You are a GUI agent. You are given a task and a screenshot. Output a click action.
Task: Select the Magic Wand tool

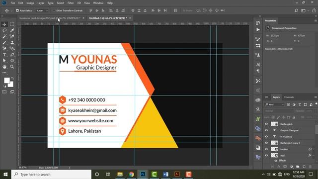[4, 36]
